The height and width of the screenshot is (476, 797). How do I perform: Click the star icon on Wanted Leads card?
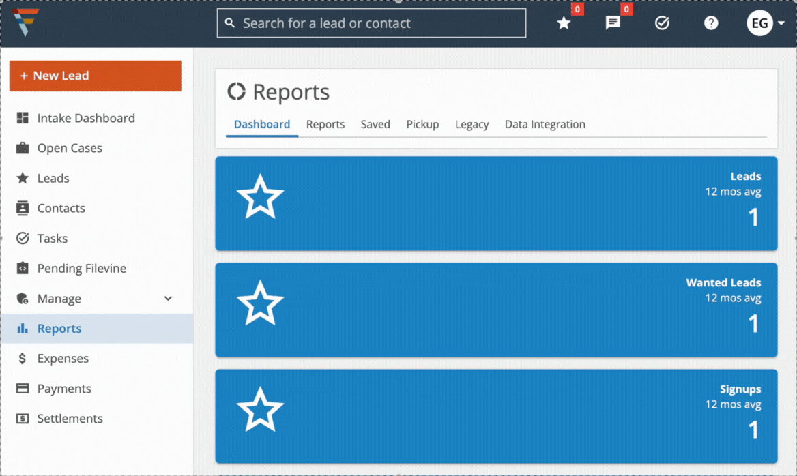pos(260,303)
